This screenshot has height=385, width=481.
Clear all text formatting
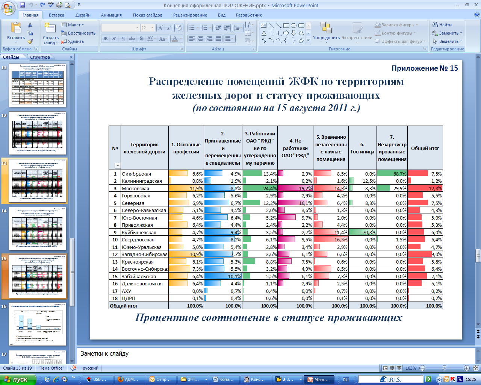(x=179, y=28)
